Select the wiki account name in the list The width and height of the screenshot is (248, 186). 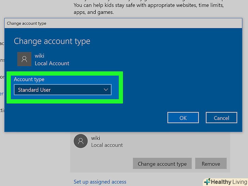click(96, 138)
